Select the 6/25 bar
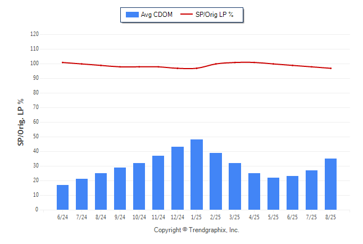Viewport: 363px width, 244px height. (x=292, y=193)
